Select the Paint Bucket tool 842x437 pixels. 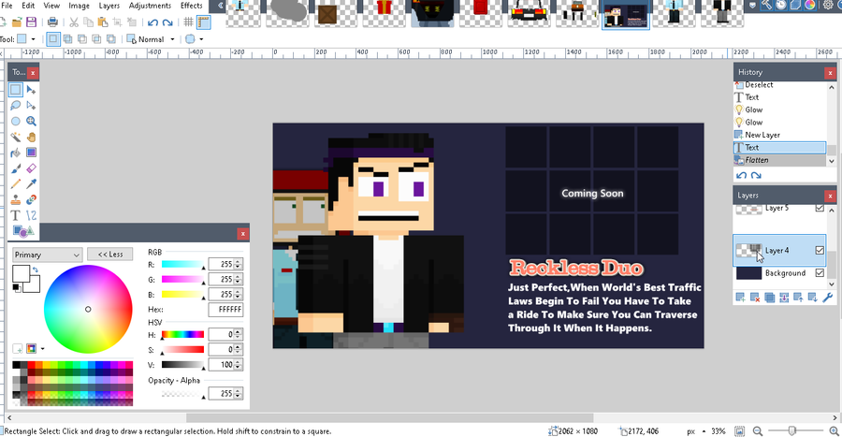click(x=16, y=153)
